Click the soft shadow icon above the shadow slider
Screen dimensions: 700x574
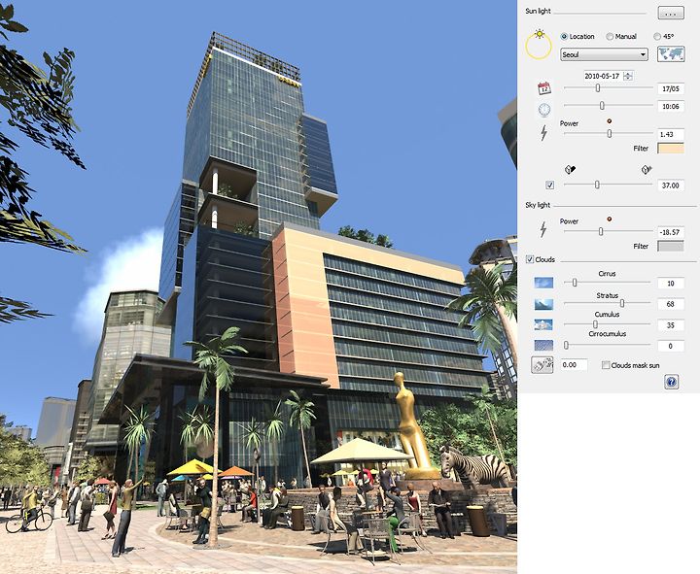647,169
